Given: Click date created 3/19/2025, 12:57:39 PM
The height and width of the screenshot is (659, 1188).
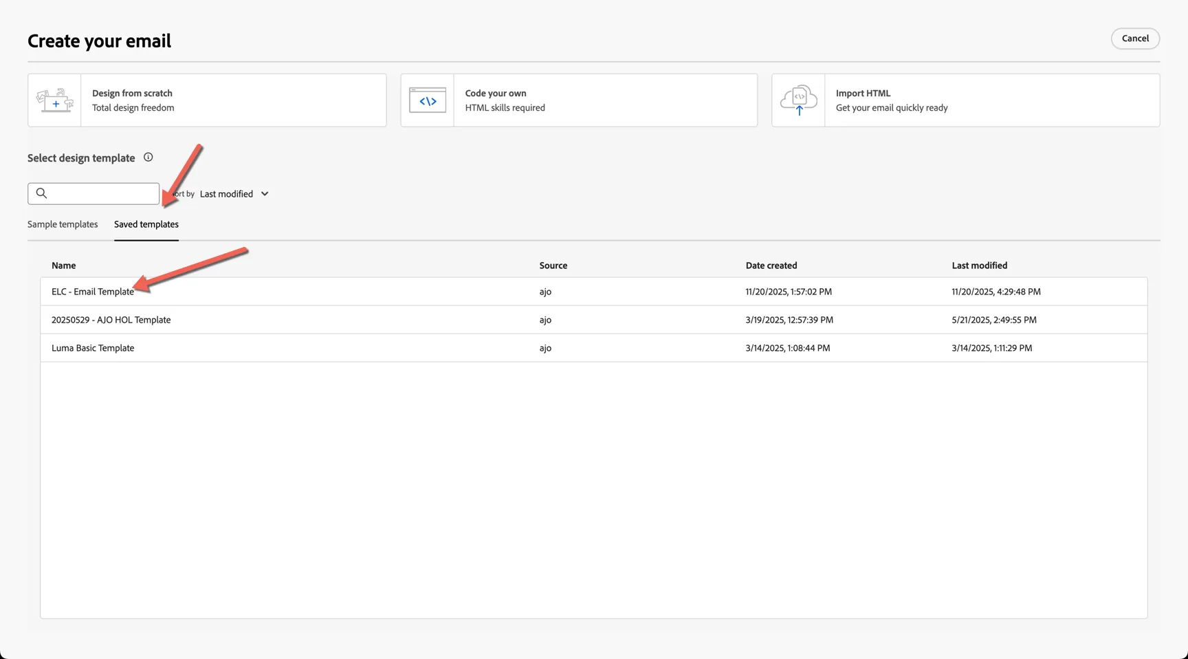Looking at the screenshot, I should [789, 320].
